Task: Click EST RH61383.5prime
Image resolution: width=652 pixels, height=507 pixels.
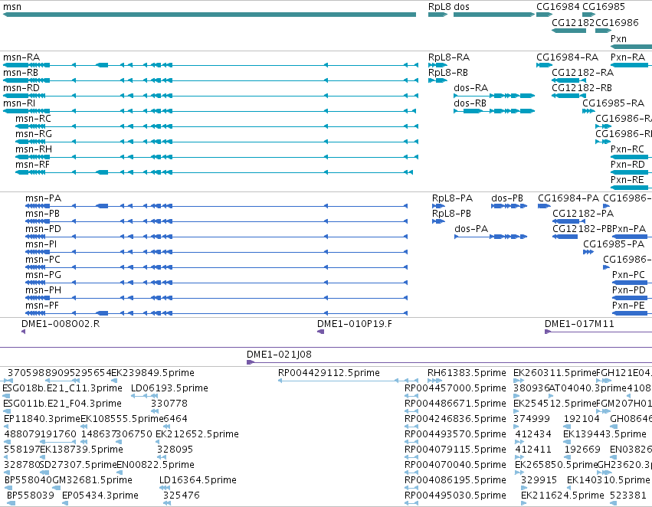Action: point(467,373)
